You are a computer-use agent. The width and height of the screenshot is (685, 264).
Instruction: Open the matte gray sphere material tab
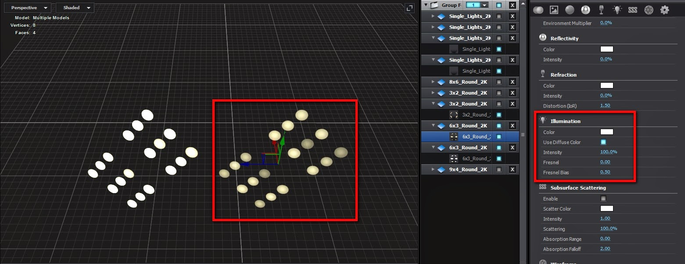[x=570, y=10]
